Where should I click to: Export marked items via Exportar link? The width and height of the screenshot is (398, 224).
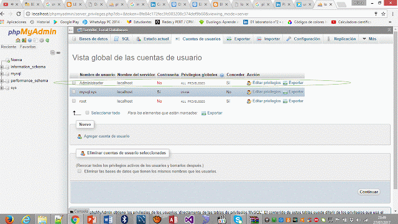tap(215, 113)
